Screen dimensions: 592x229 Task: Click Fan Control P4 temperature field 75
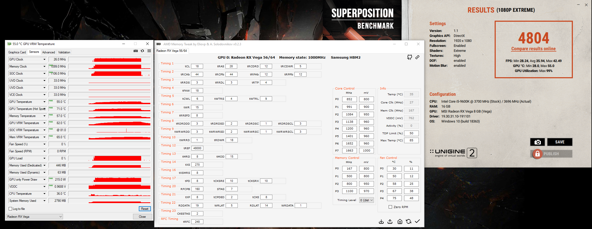point(394,198)
